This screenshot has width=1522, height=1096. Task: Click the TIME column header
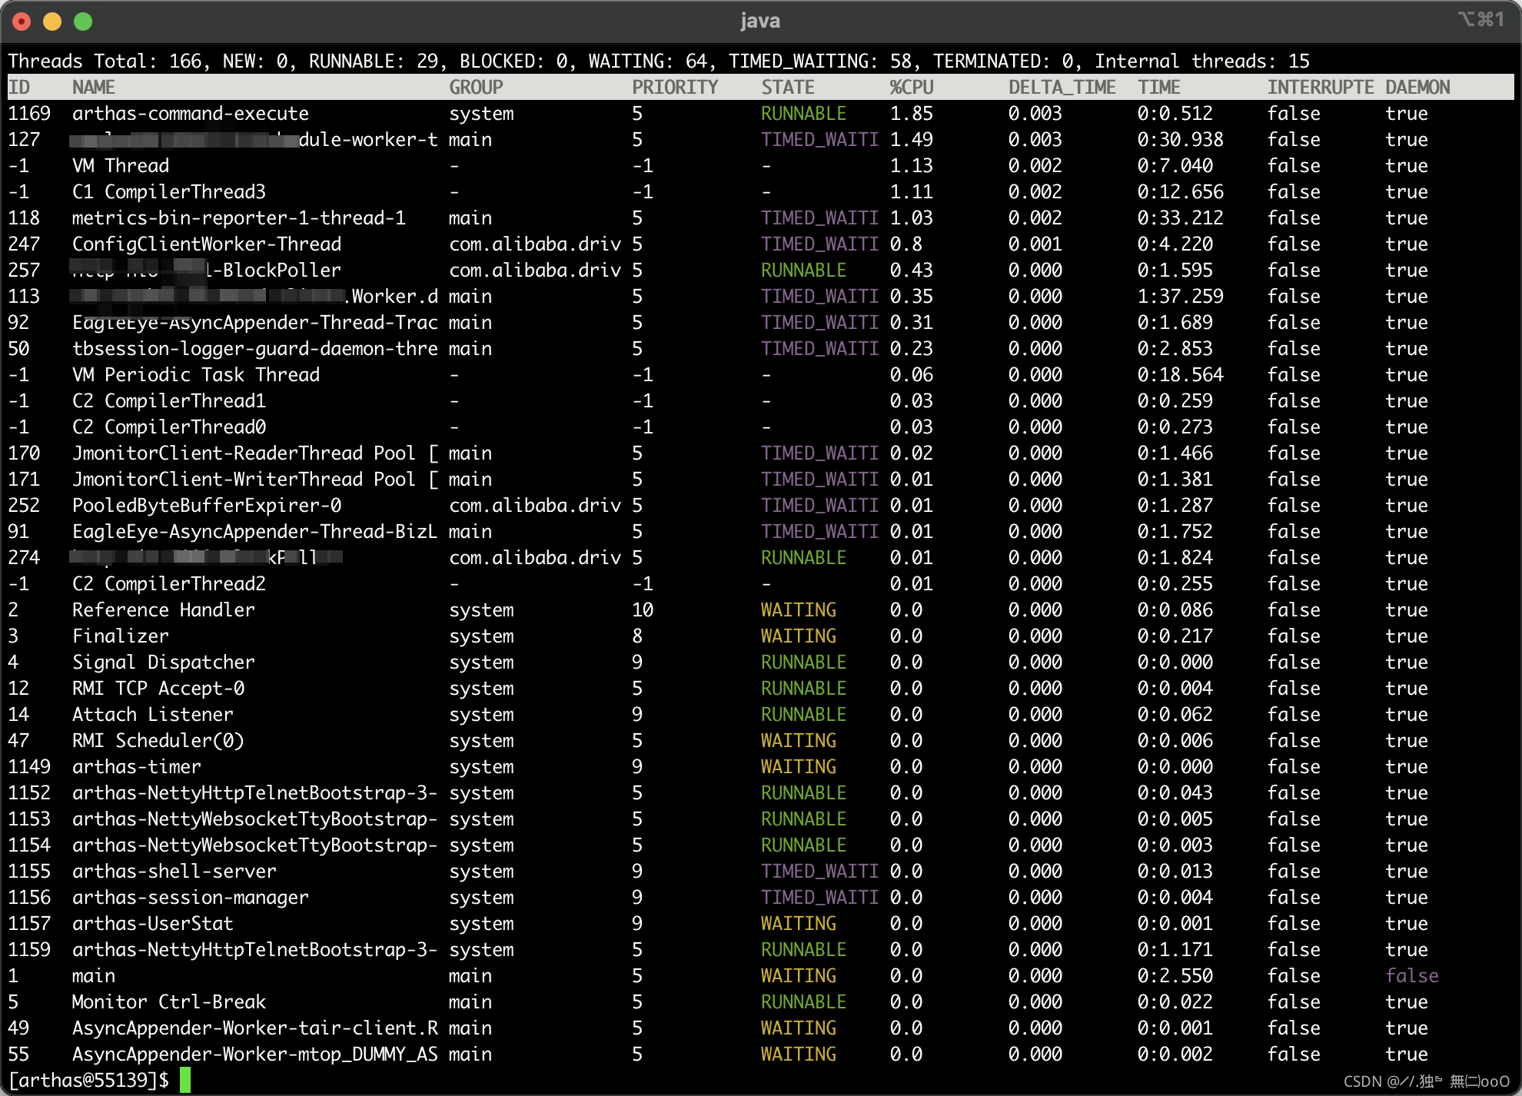pos(1159,88)
